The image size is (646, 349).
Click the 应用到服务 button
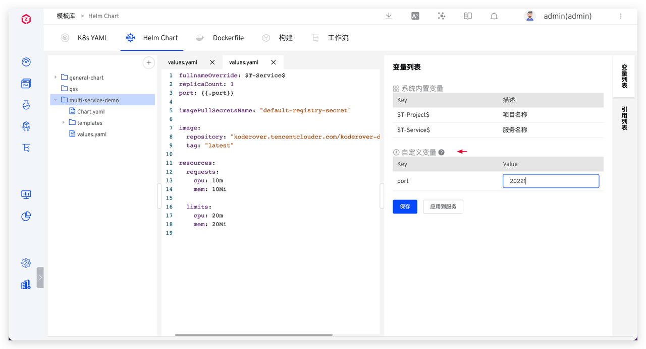coord(443,206)
